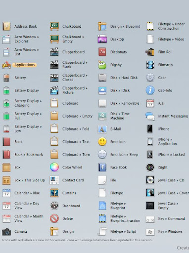Click the 'Clipboard » Empty' label
This screenshot has height=253, width=189.
pyautogui.click(x=77, y=116)
